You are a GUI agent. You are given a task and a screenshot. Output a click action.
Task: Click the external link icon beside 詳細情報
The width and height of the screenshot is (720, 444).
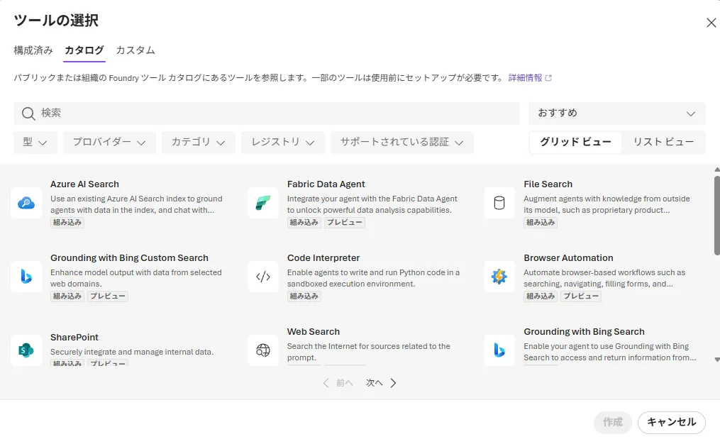click(x=548, y=78)
